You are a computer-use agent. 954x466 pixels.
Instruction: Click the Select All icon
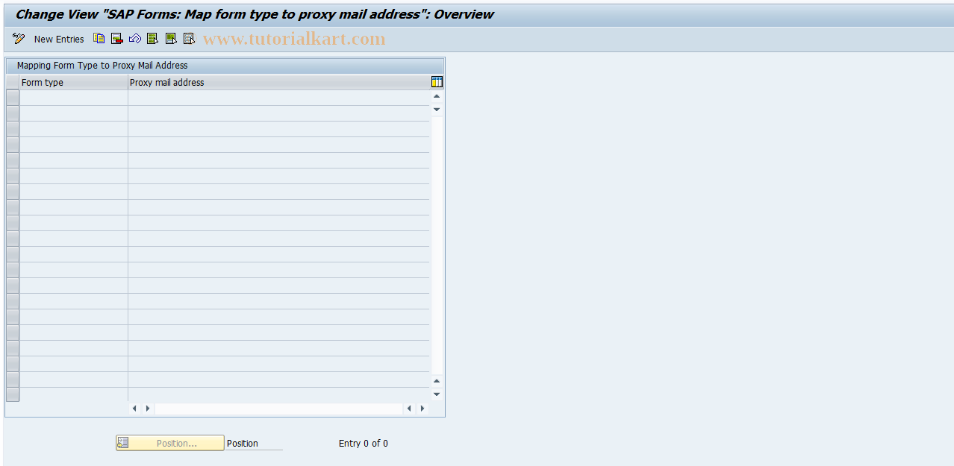[x=153, y=39]
